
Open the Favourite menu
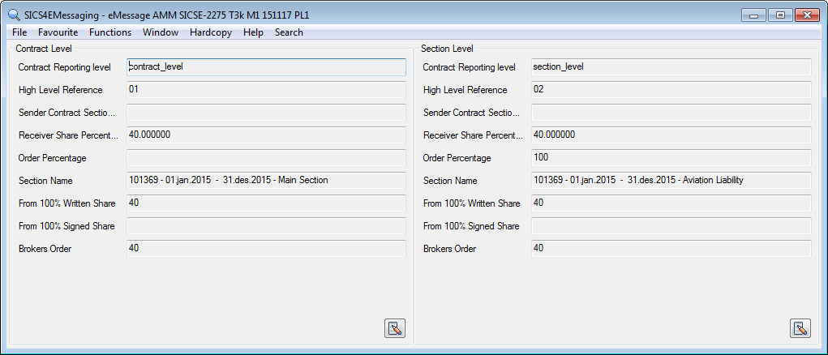(58, 32)
